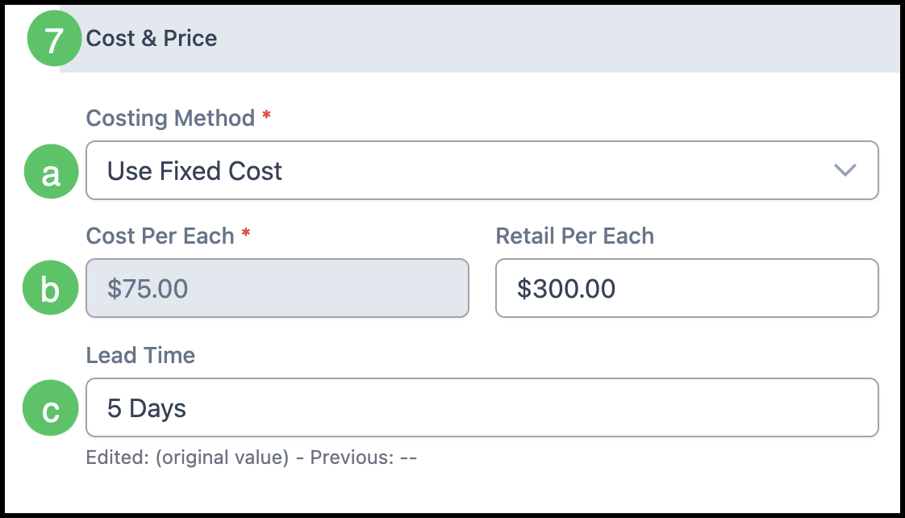Click the 'Edited: (original value)' note text
Viewport: 905px width, 518px height.
coord(187,458)
